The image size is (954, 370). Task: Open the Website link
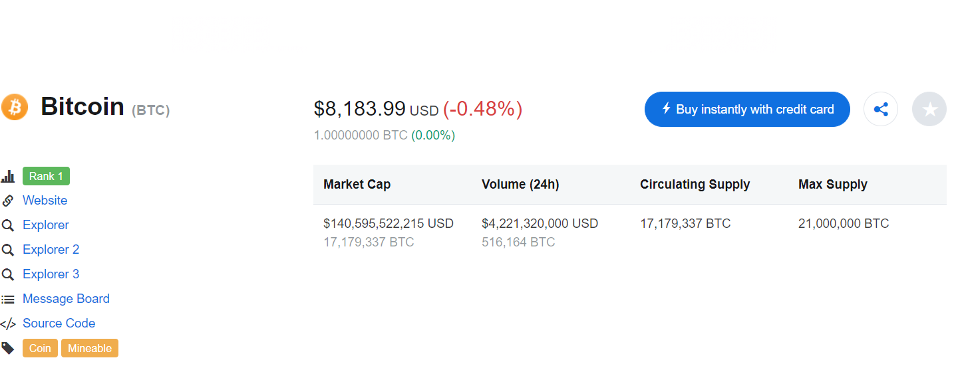pos(45,201)
